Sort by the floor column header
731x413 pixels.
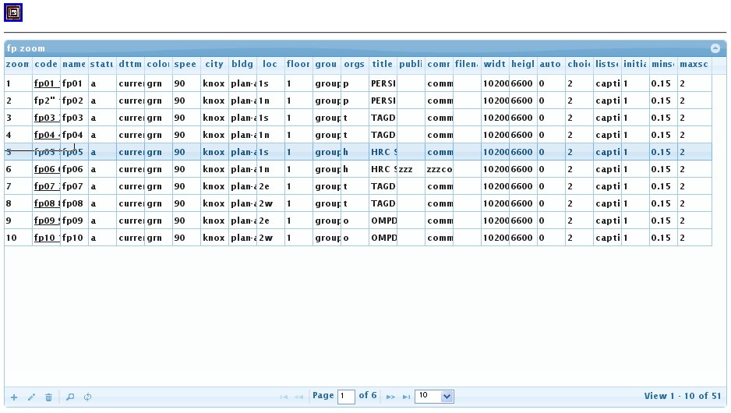(x=298, y=65)
